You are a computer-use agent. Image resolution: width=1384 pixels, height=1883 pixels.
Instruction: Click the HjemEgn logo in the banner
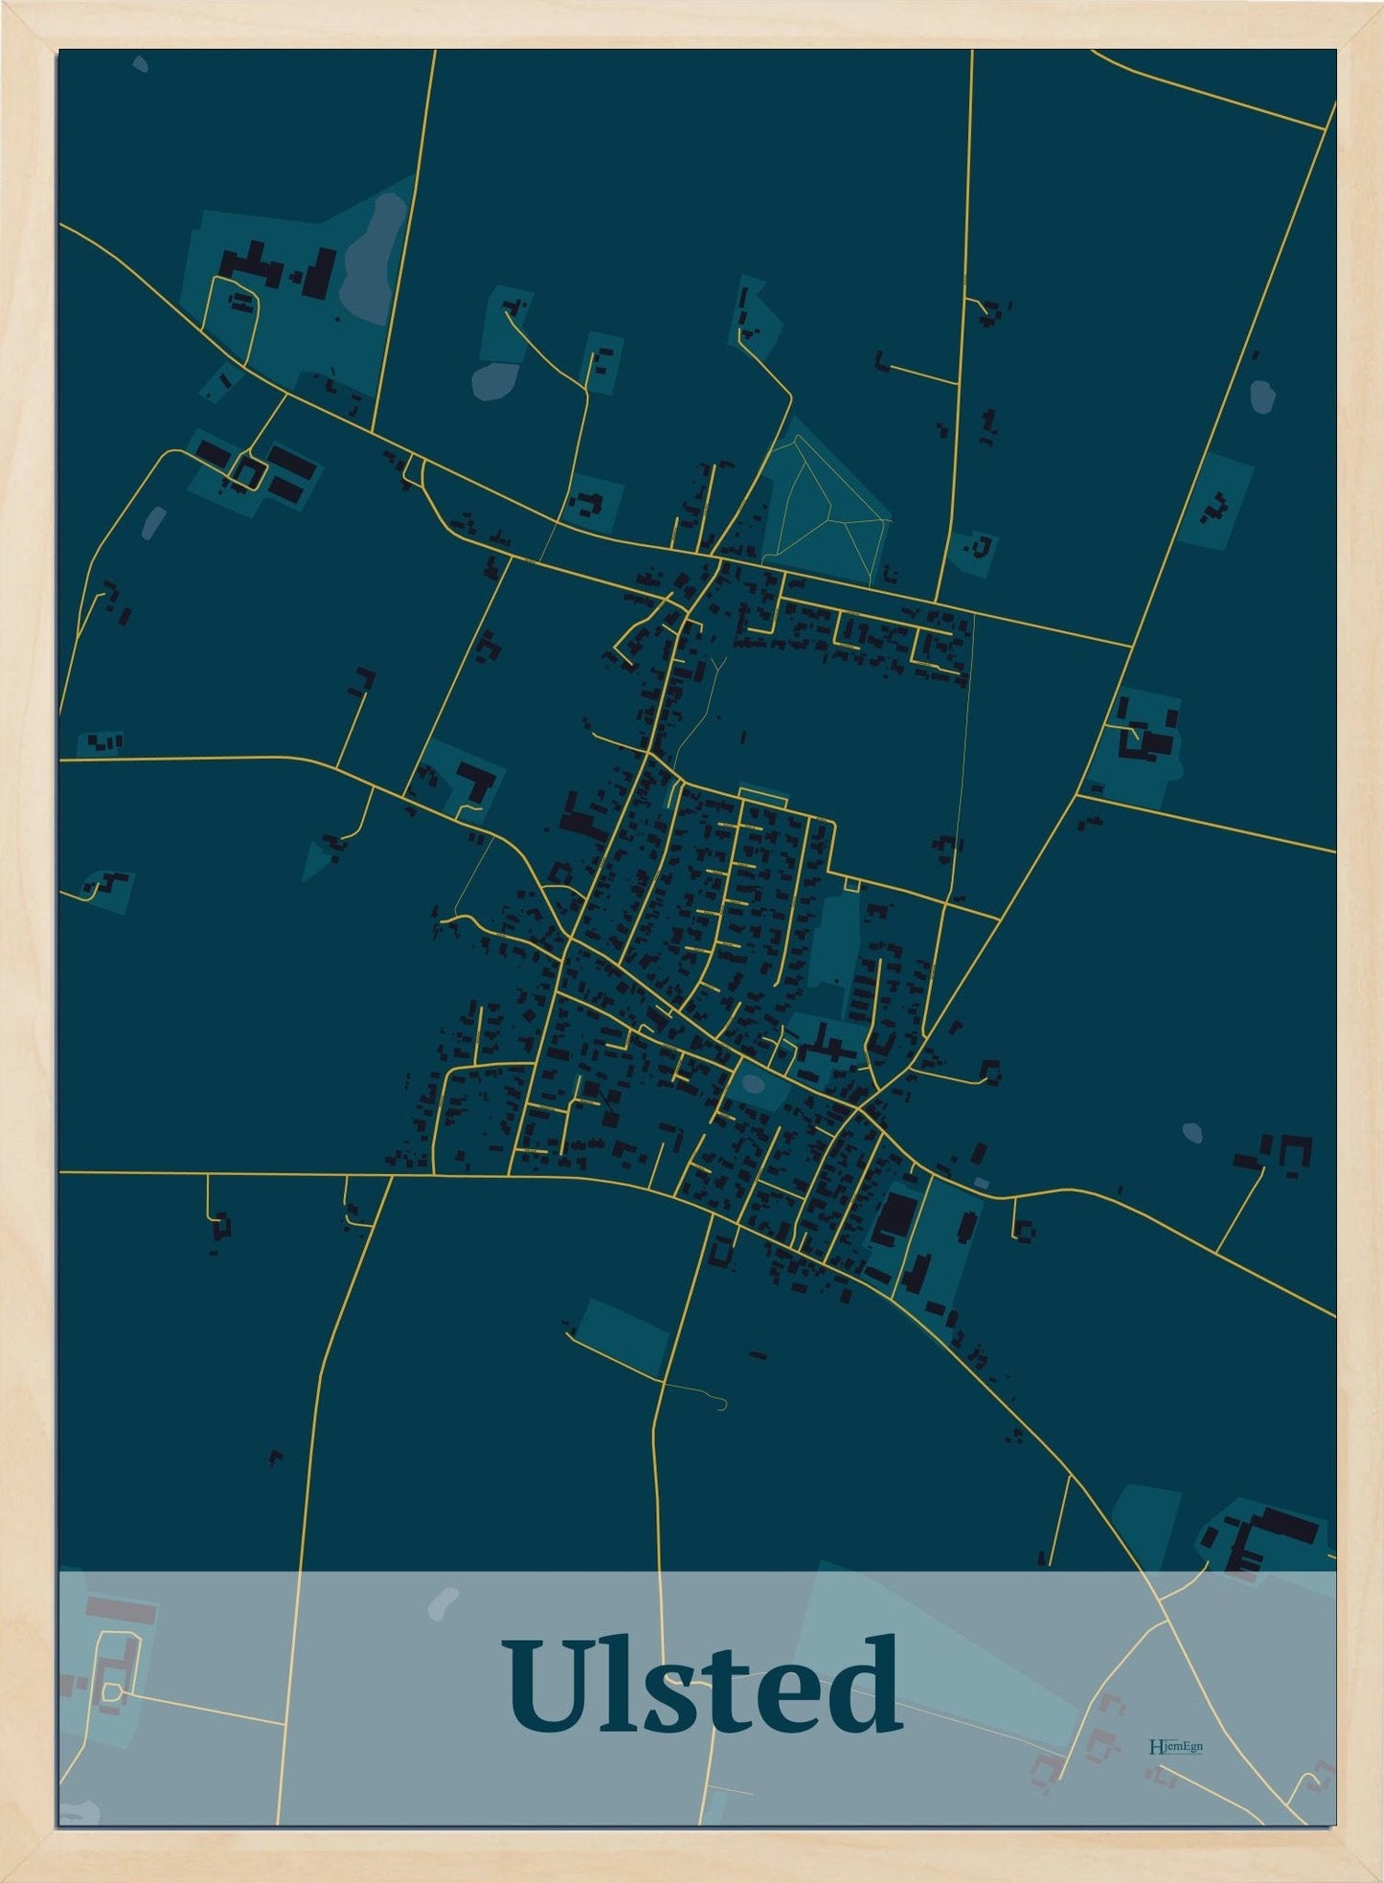(x=1175, y=1746)
